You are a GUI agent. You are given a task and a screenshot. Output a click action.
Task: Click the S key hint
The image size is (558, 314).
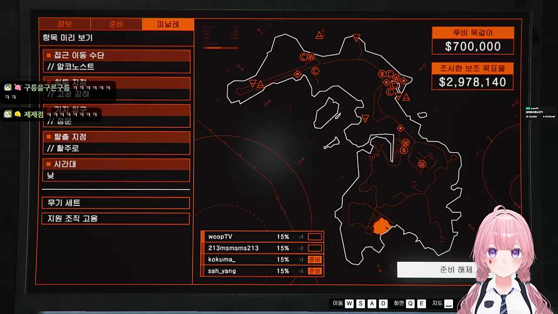point(361,304)
